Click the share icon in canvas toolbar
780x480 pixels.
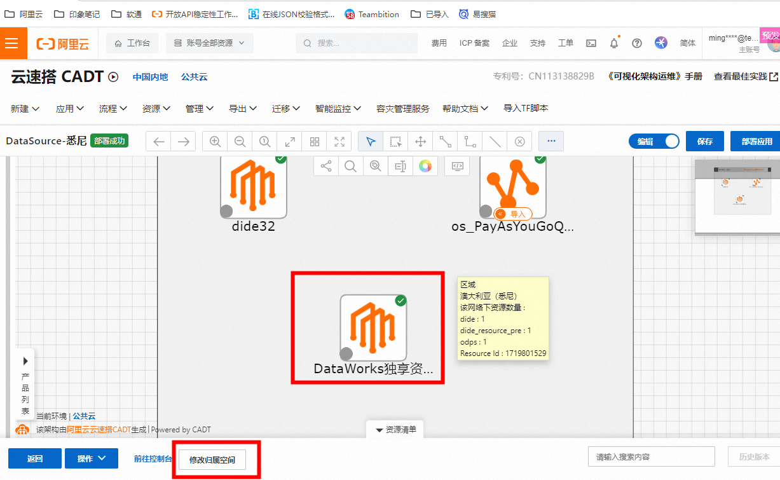click(x=326, y=166)
